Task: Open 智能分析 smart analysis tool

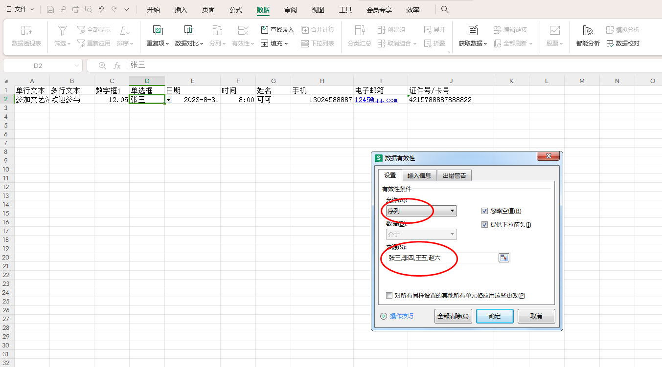Action: [588, 31]
